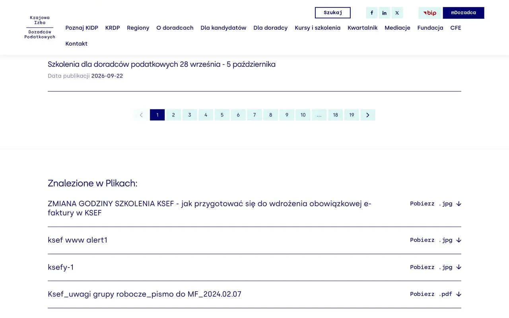Jump to last results page 19
The image size is (509, 318).
pyautogui.click(x=352, y=115)
